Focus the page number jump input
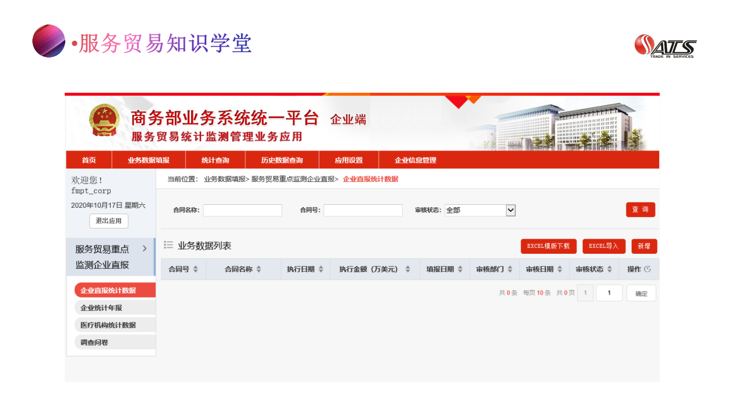Image resolution: width=746 pixels, height=420 pixels. pos(609,293)
